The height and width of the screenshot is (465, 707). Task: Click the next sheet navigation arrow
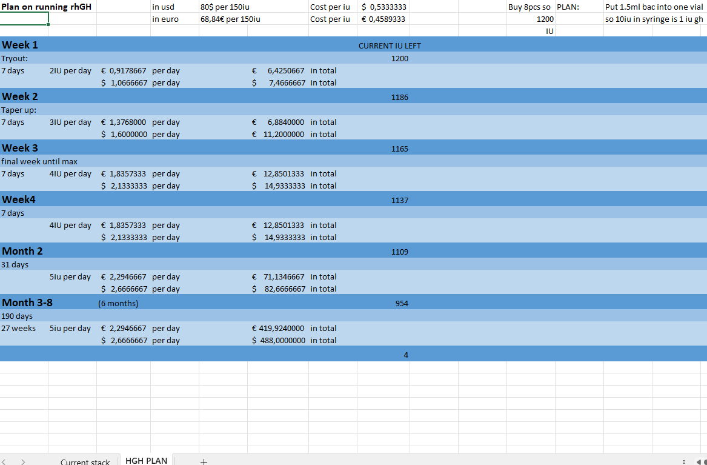tap(23, 461)
